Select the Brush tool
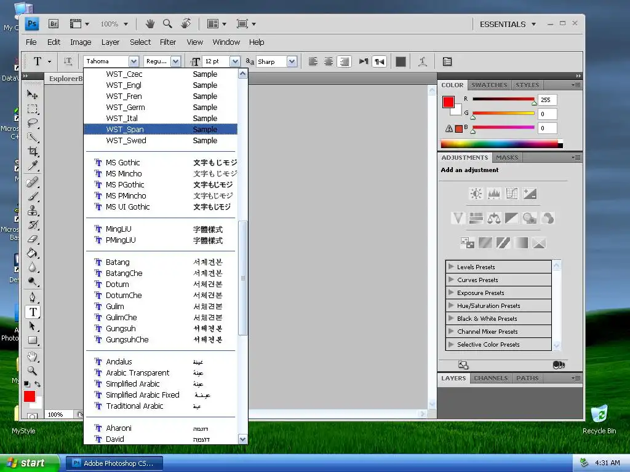Screen dimensions: 630x472 [33, 196]
